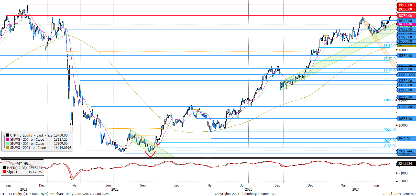Click the 2022 year label on time axis
416x196 pixels.
(115, 189)
